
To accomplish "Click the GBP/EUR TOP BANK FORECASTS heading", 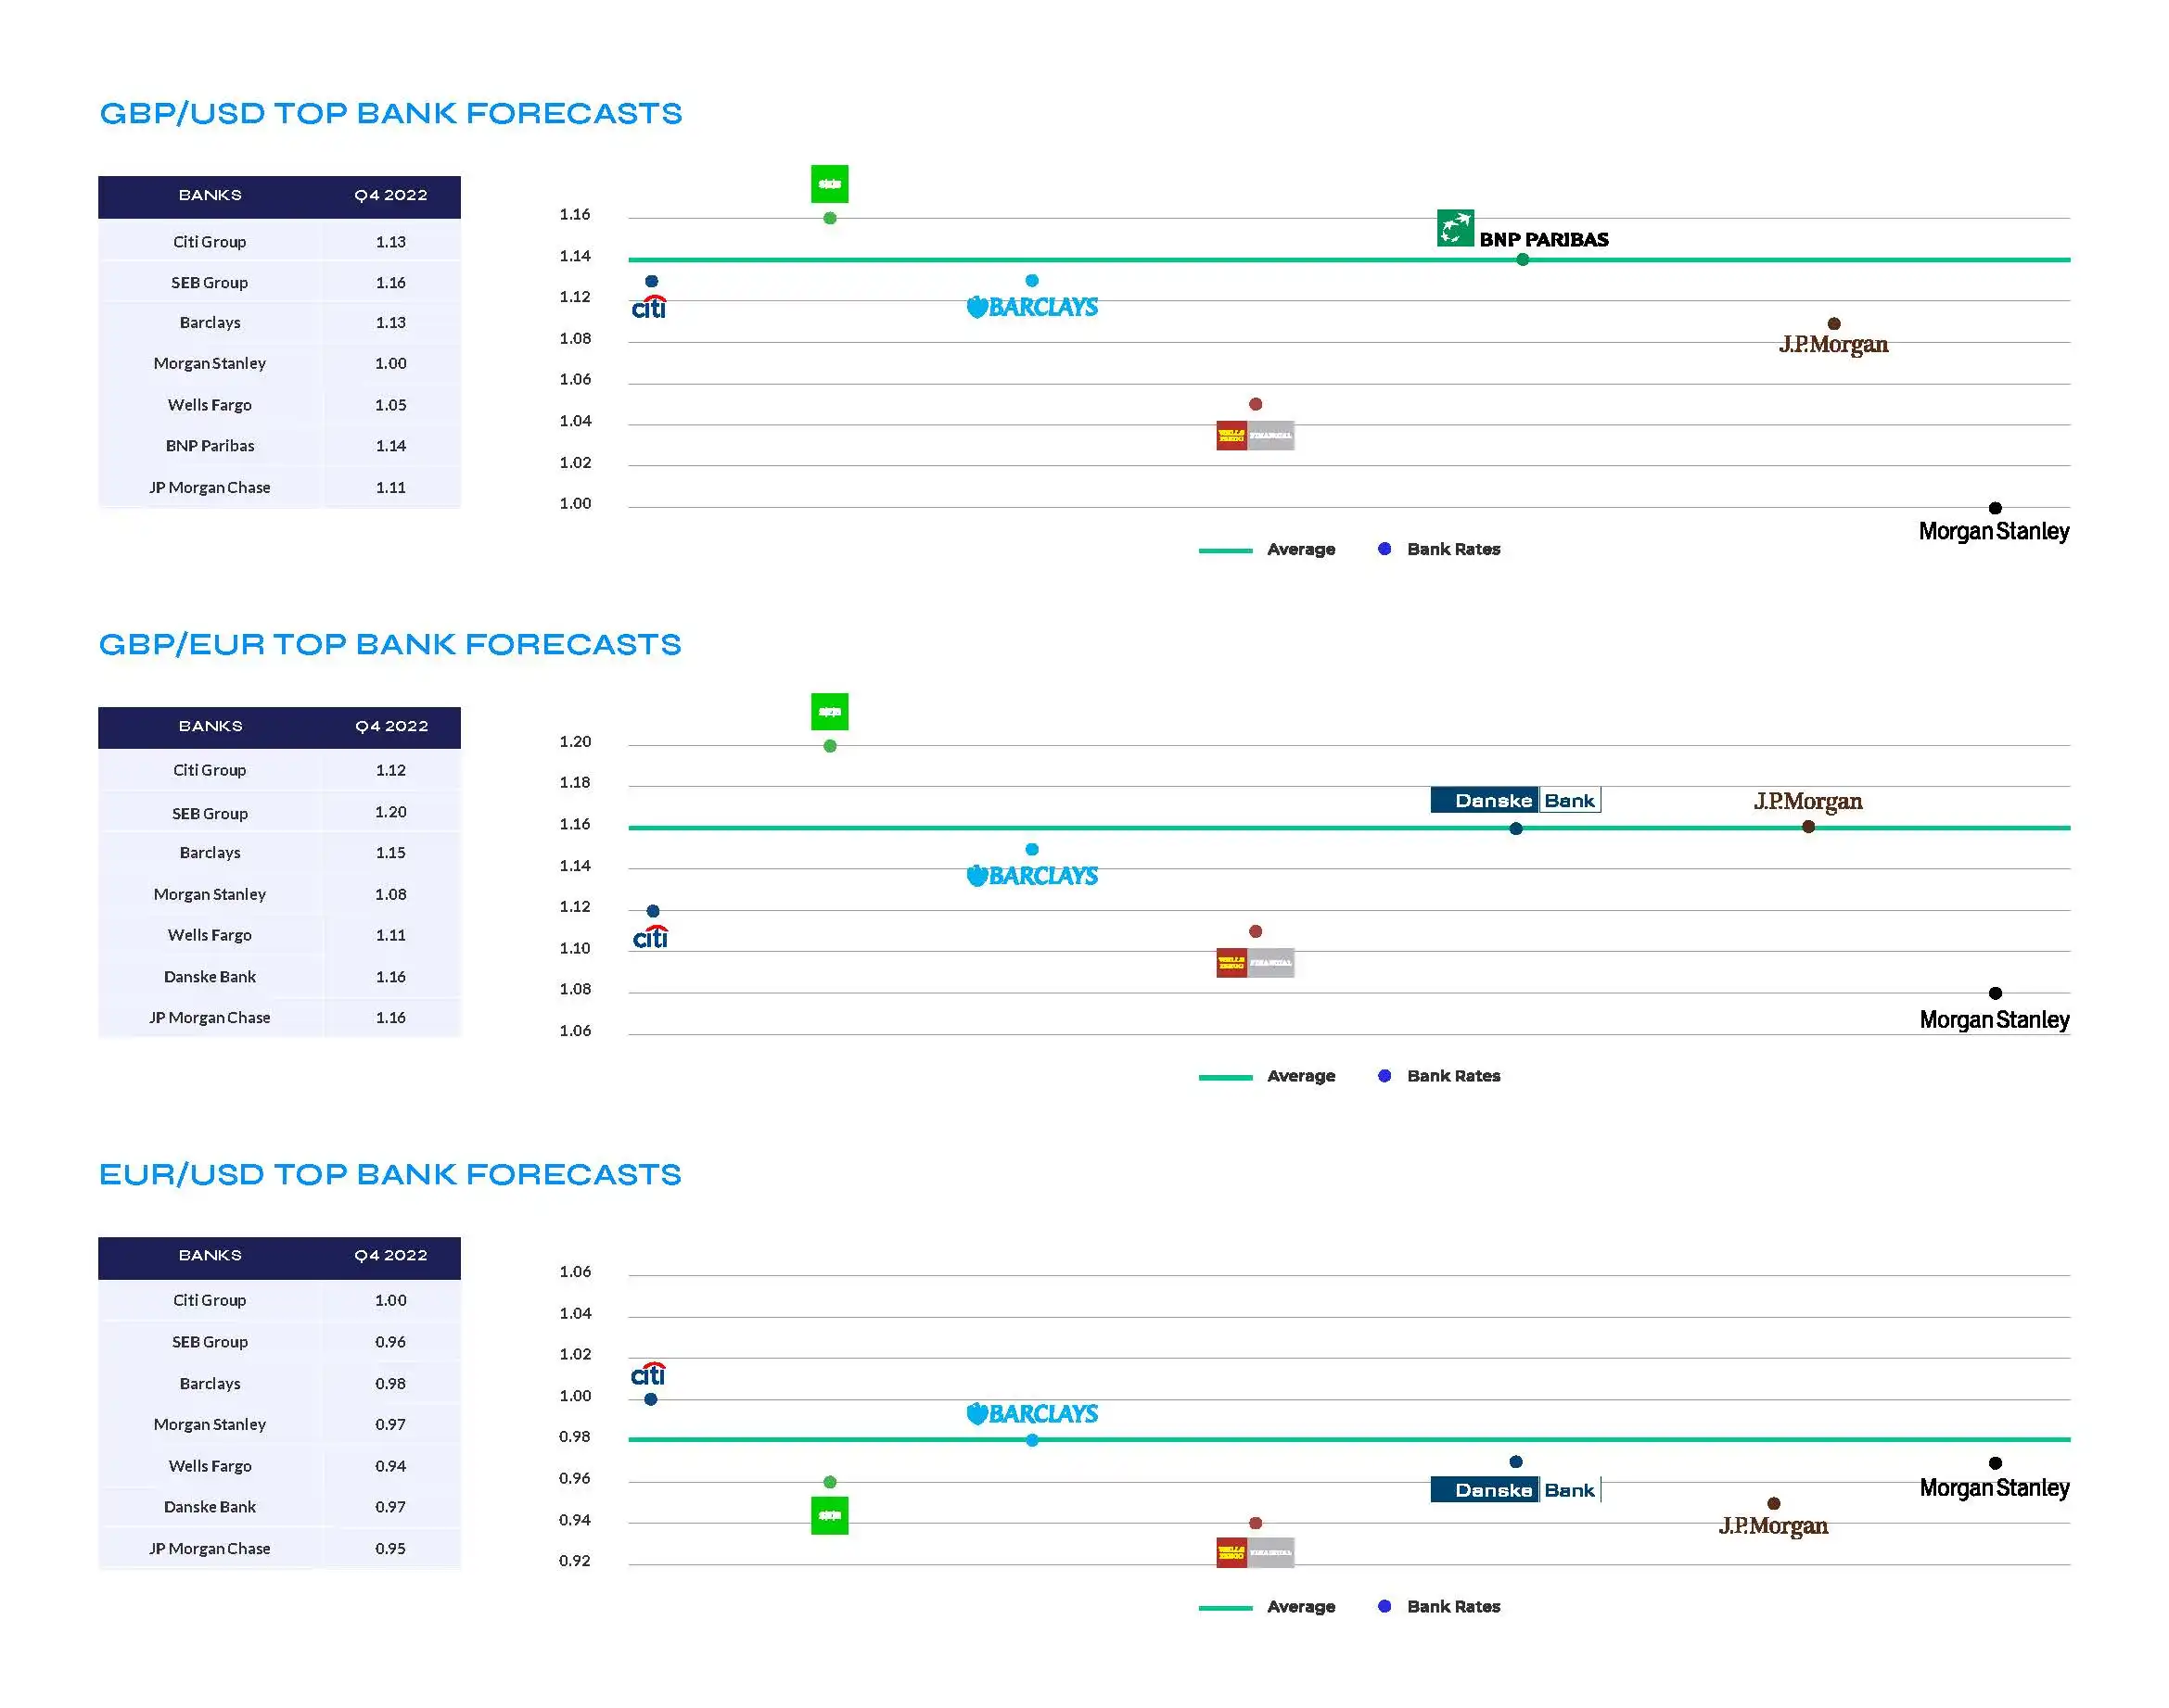I will point(390,644).
